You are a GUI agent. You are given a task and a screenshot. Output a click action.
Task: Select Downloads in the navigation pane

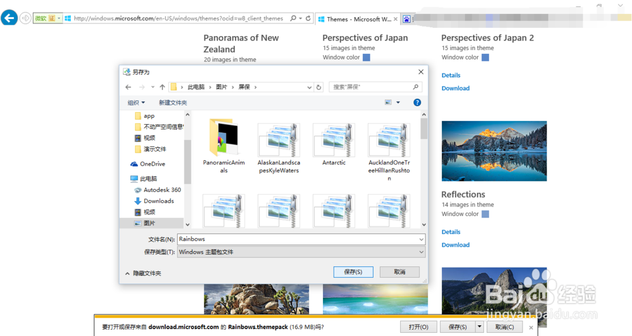pyautogui.click(x=154, y=201)
